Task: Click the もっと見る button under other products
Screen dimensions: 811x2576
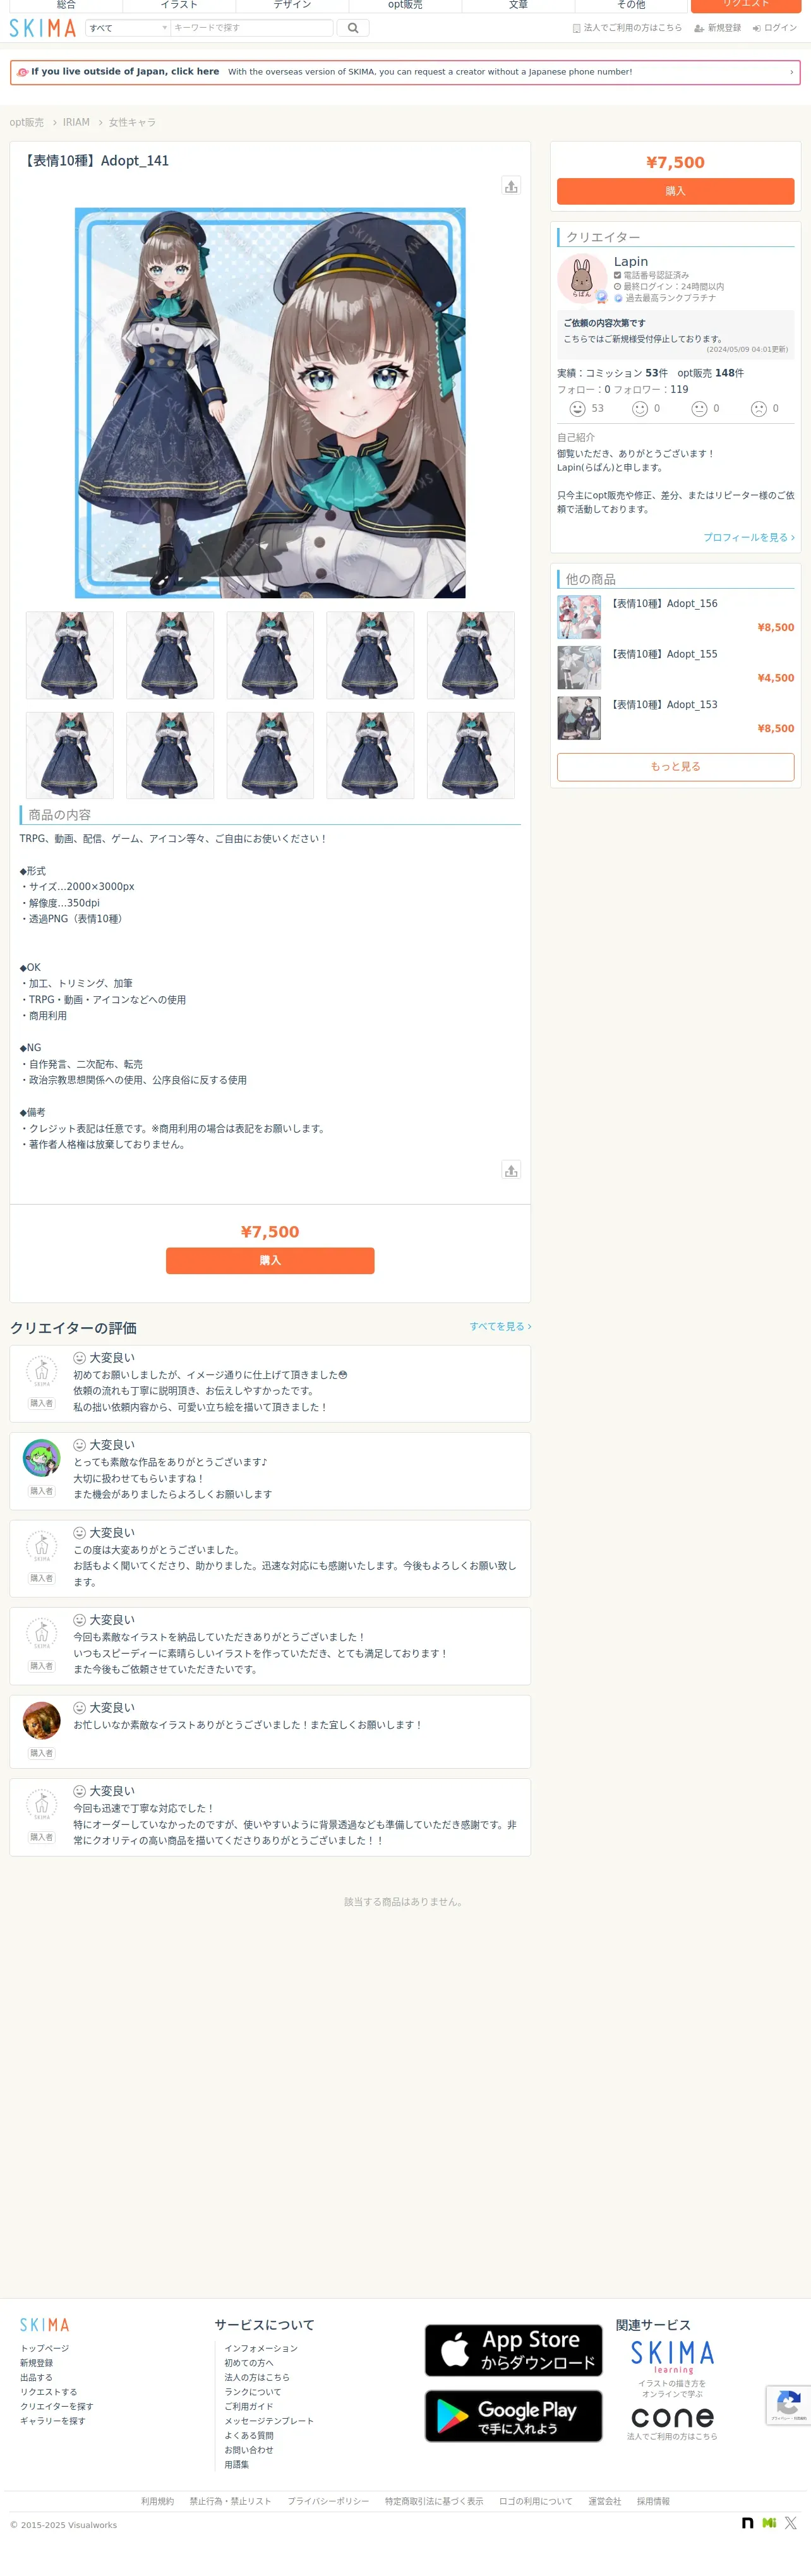Action: [675, 766]
